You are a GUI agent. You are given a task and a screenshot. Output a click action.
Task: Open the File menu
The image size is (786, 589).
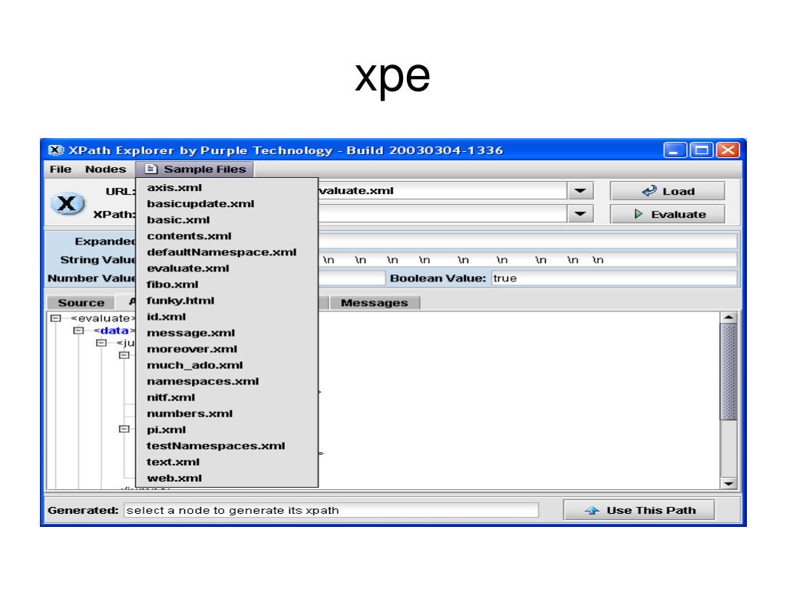[x=60, y=169]
